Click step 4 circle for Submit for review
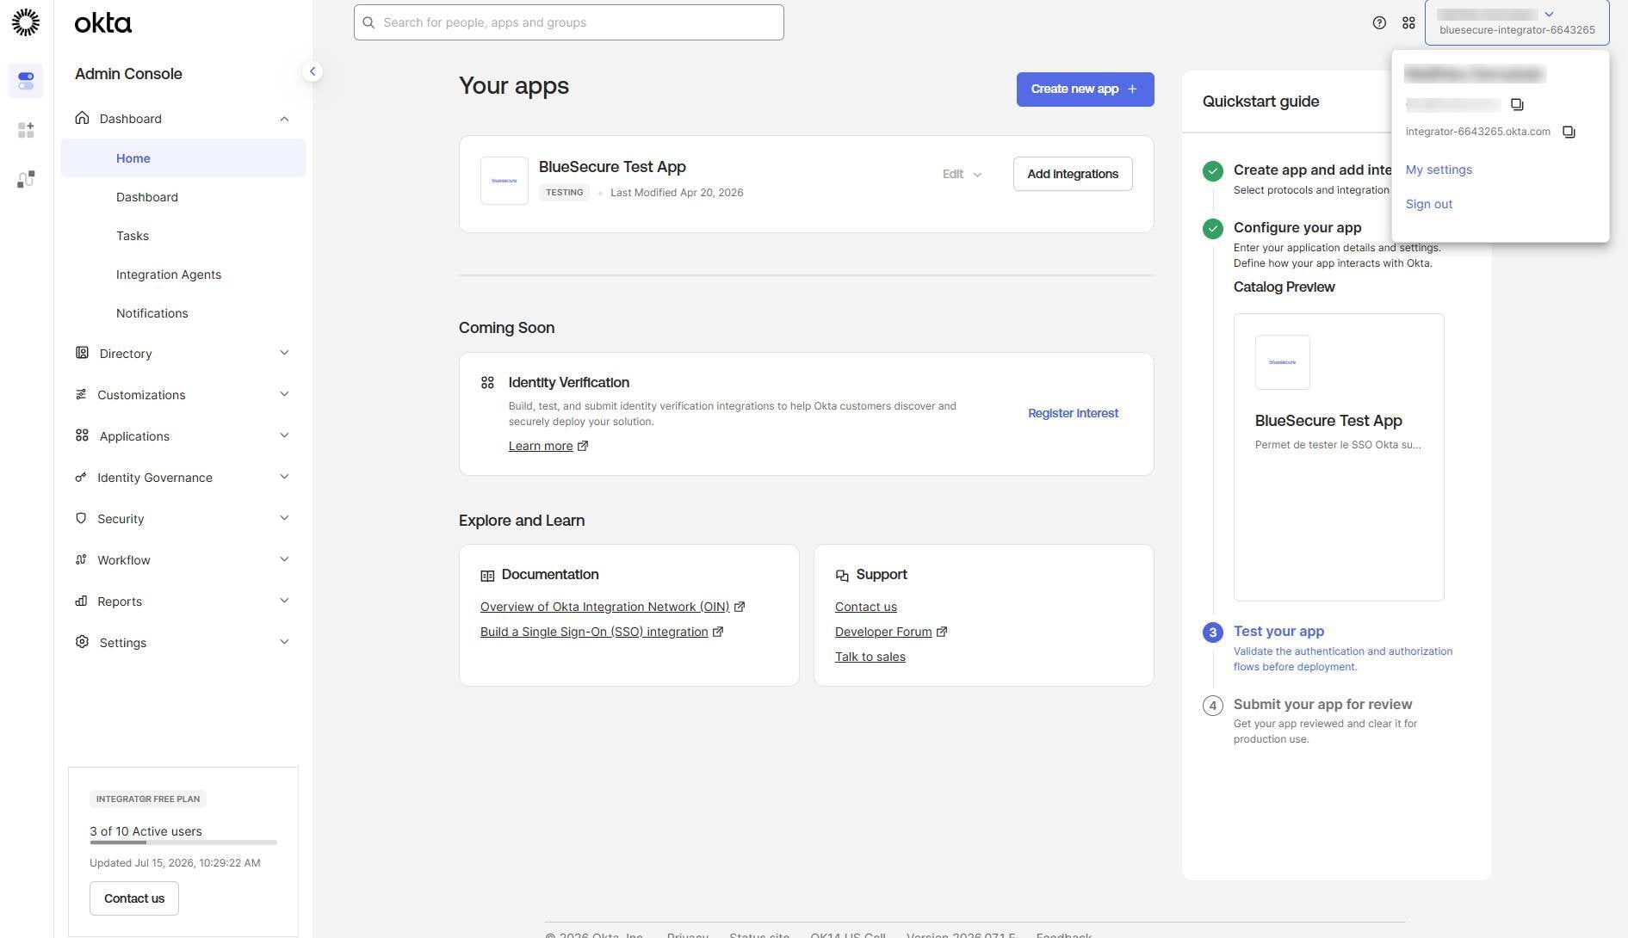The image size is (1628, 938). point(1212,706)
